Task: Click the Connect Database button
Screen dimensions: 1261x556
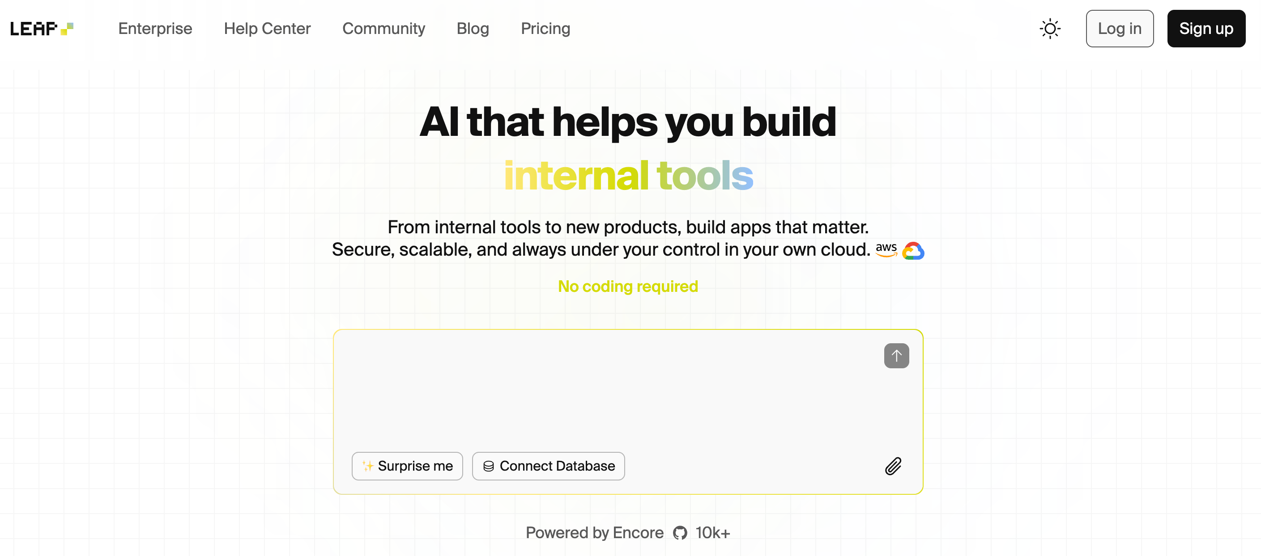Action: click(548, 466)
